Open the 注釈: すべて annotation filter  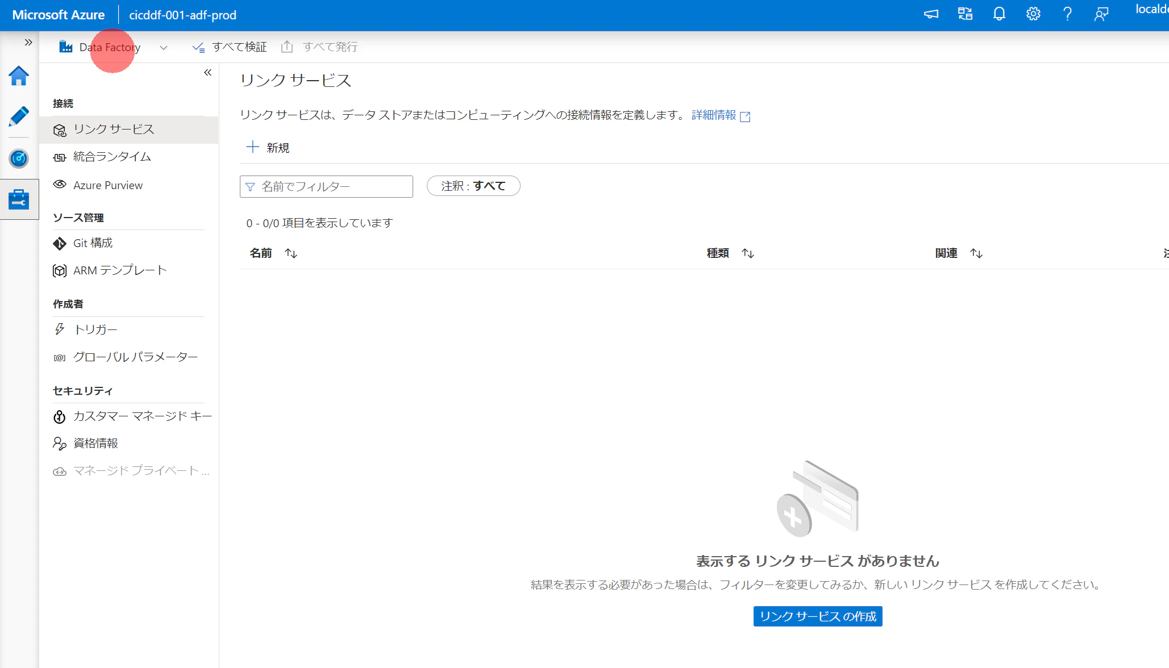coord(473,186)
